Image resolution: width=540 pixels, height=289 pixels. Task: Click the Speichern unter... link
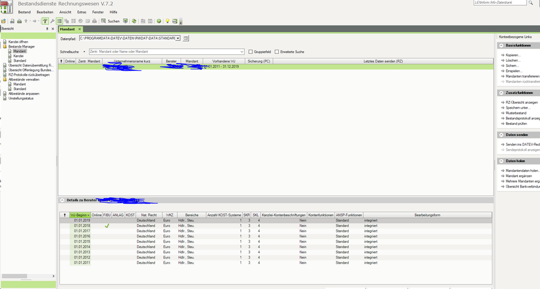(518, 107)
